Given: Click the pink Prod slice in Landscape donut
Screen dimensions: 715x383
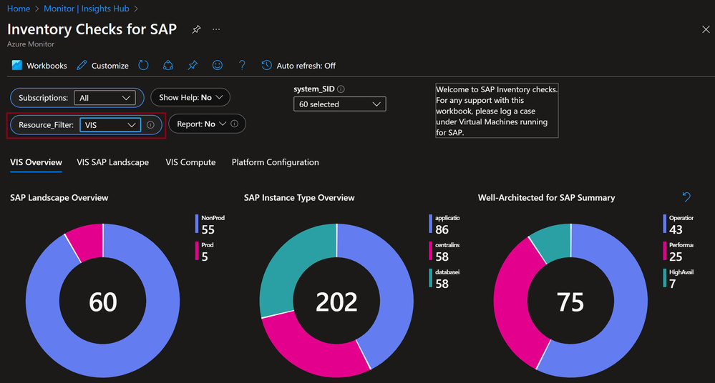Looking at the screenshot, I should point(87,241).
